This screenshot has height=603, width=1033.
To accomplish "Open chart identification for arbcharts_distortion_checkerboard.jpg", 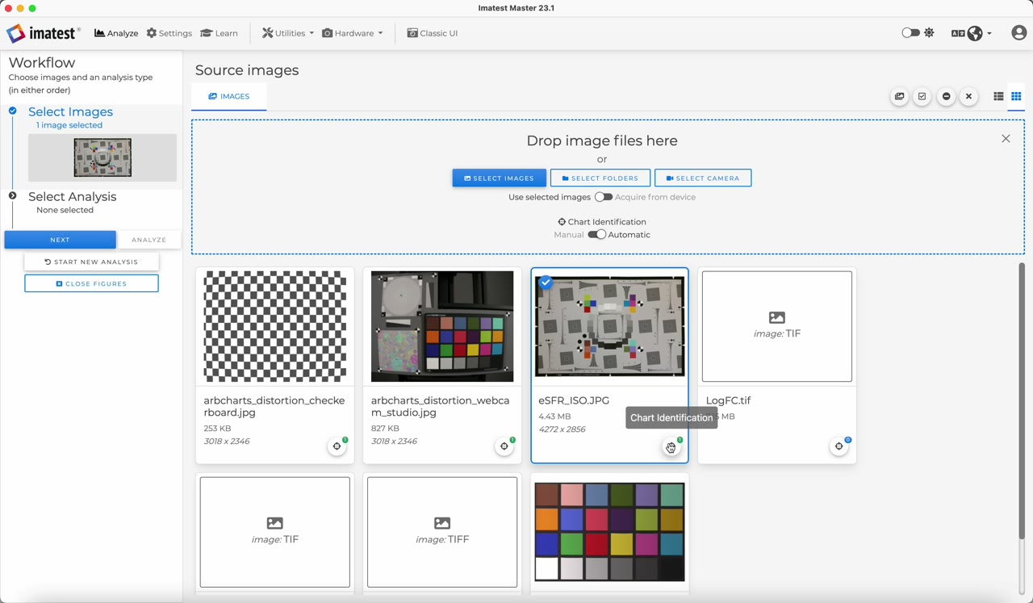I will [x=337, y=446].
